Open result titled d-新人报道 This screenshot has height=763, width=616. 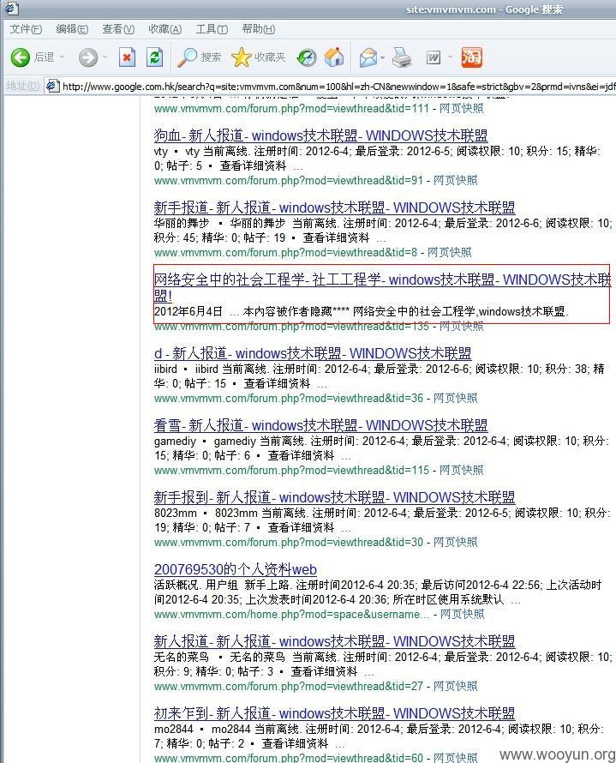(x=313, y=353)
